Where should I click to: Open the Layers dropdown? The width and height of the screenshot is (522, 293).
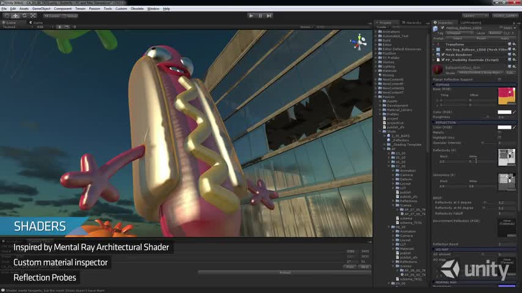pyautogui.click(x=475, y=16)
